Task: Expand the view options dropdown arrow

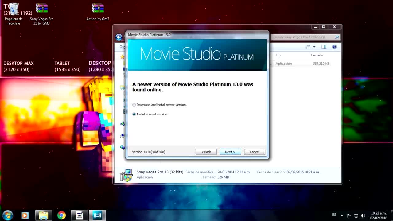Action: [x=314, y=47]
